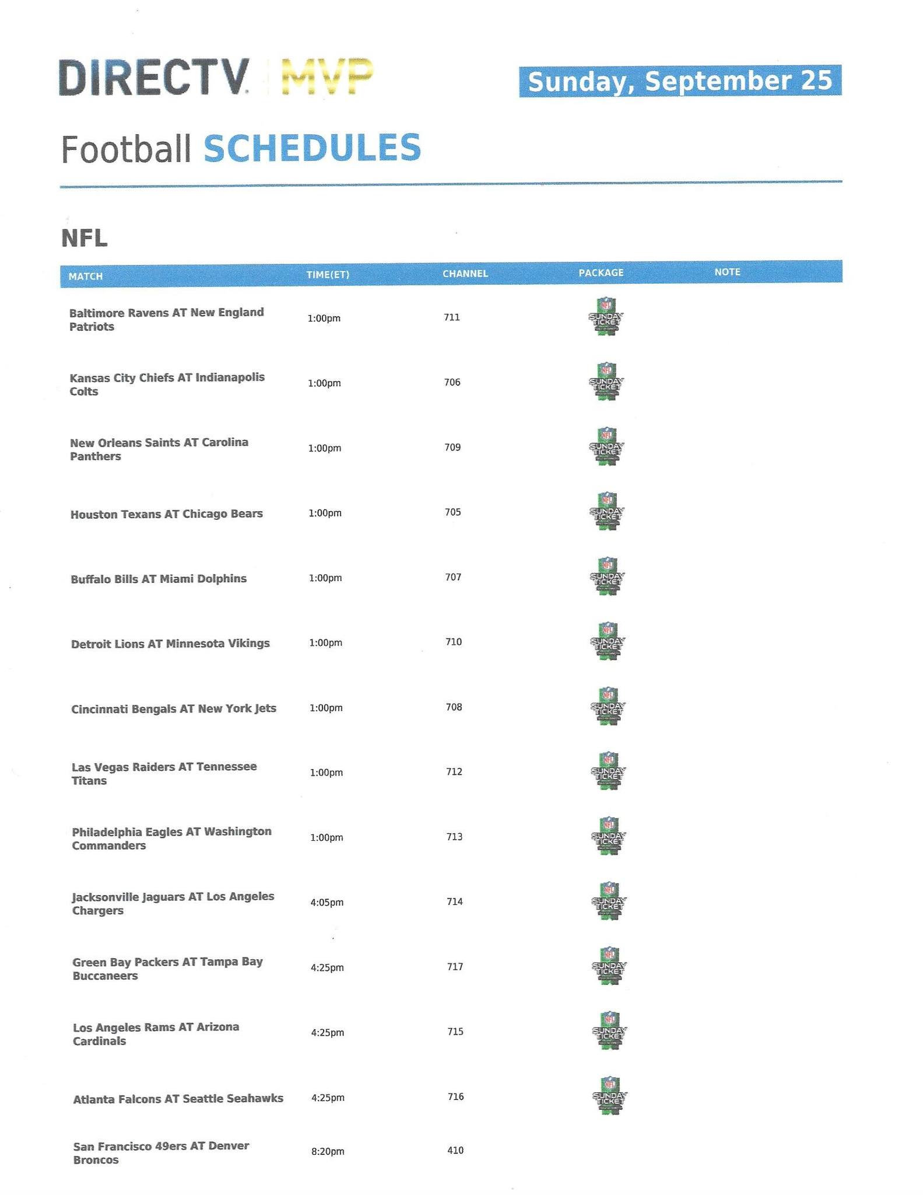Click the TIME(ET) column header
This screenshot has height=1195, width=923.
(328, 275)
